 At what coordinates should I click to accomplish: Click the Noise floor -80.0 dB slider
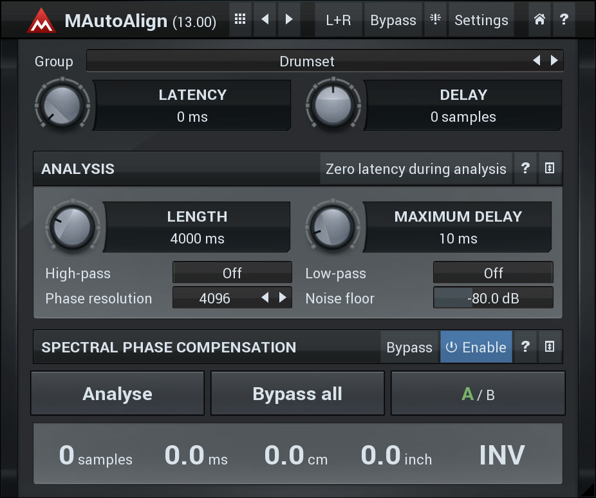493,298
